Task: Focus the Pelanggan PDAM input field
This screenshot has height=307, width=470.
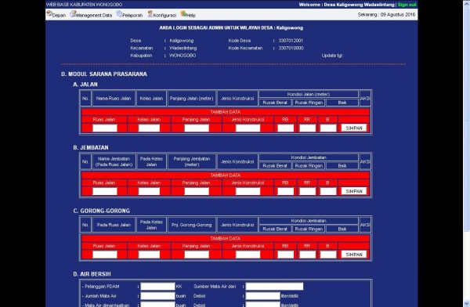Action: click(x=157, y=287)
